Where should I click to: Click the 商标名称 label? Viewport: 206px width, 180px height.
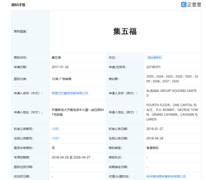20,57
